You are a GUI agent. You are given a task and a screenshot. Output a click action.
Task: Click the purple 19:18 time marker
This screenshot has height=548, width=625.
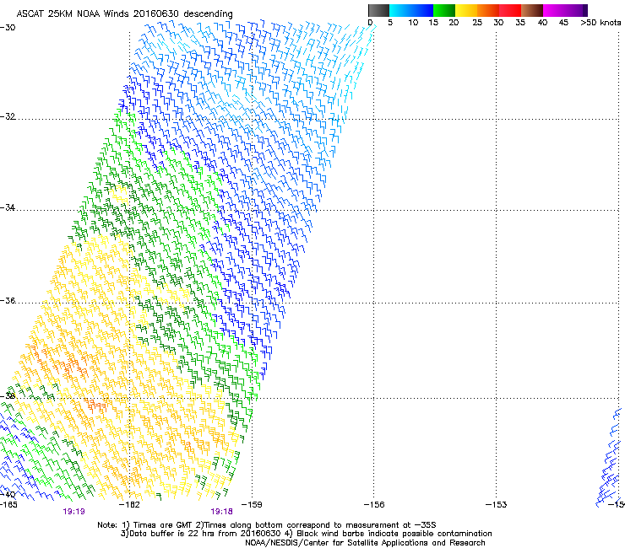(221, 512)
